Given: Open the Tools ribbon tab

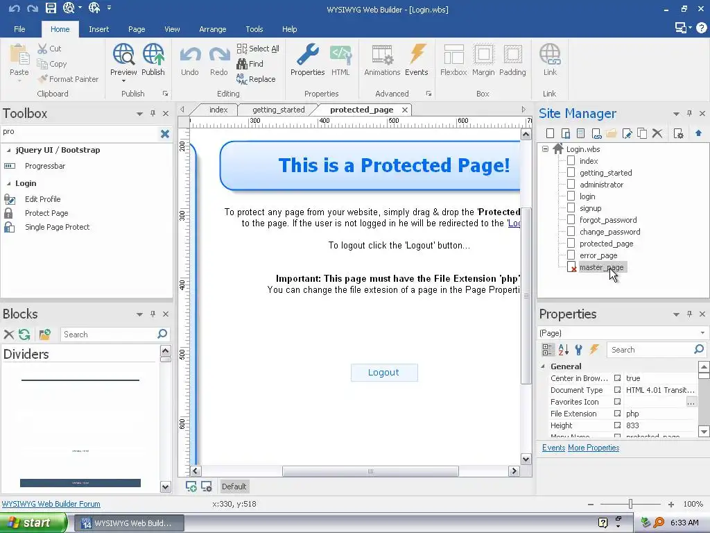Looking at the screenshot, I should click(254, 29).
